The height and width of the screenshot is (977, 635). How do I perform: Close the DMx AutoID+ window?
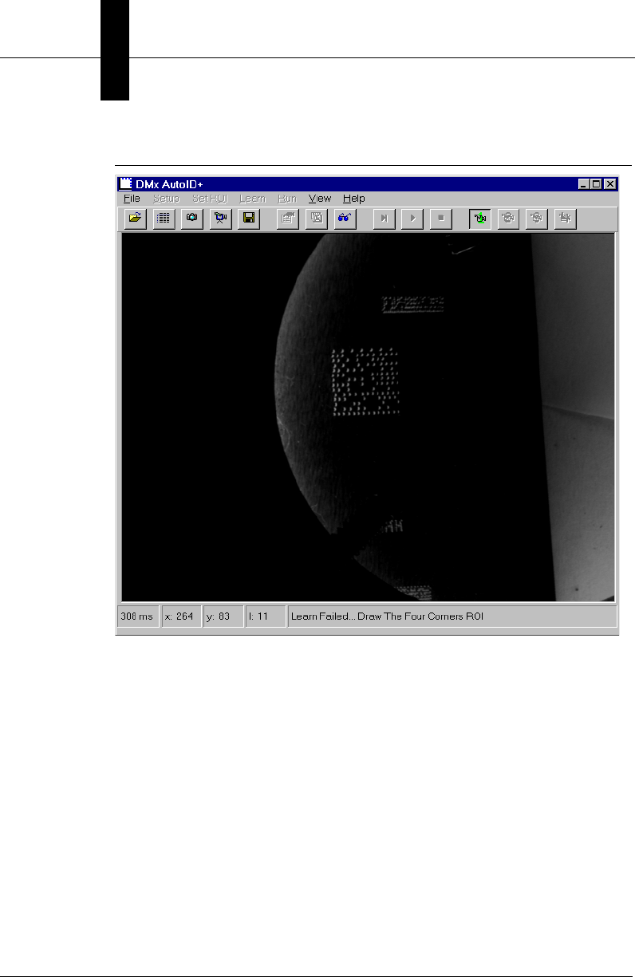[610, 183]
